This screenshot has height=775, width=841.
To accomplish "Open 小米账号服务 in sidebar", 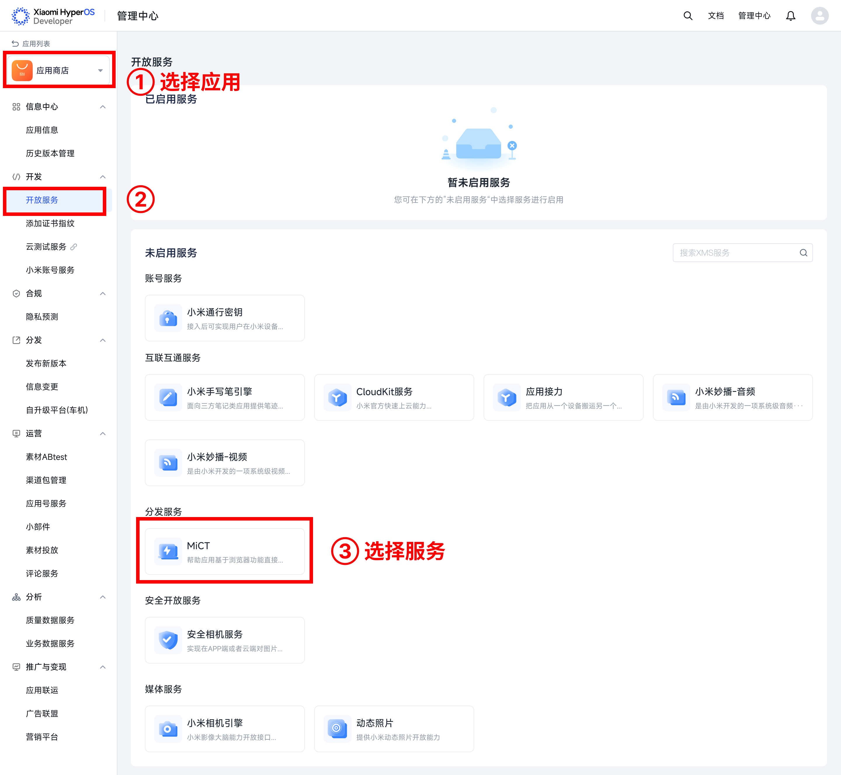I will click(50, 270).
